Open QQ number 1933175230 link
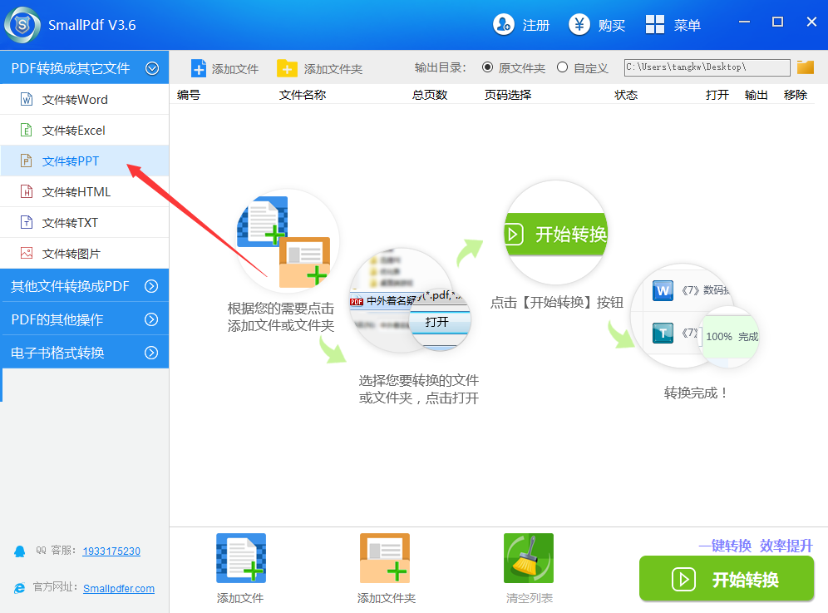828x613 pixels. pos(111,551)
